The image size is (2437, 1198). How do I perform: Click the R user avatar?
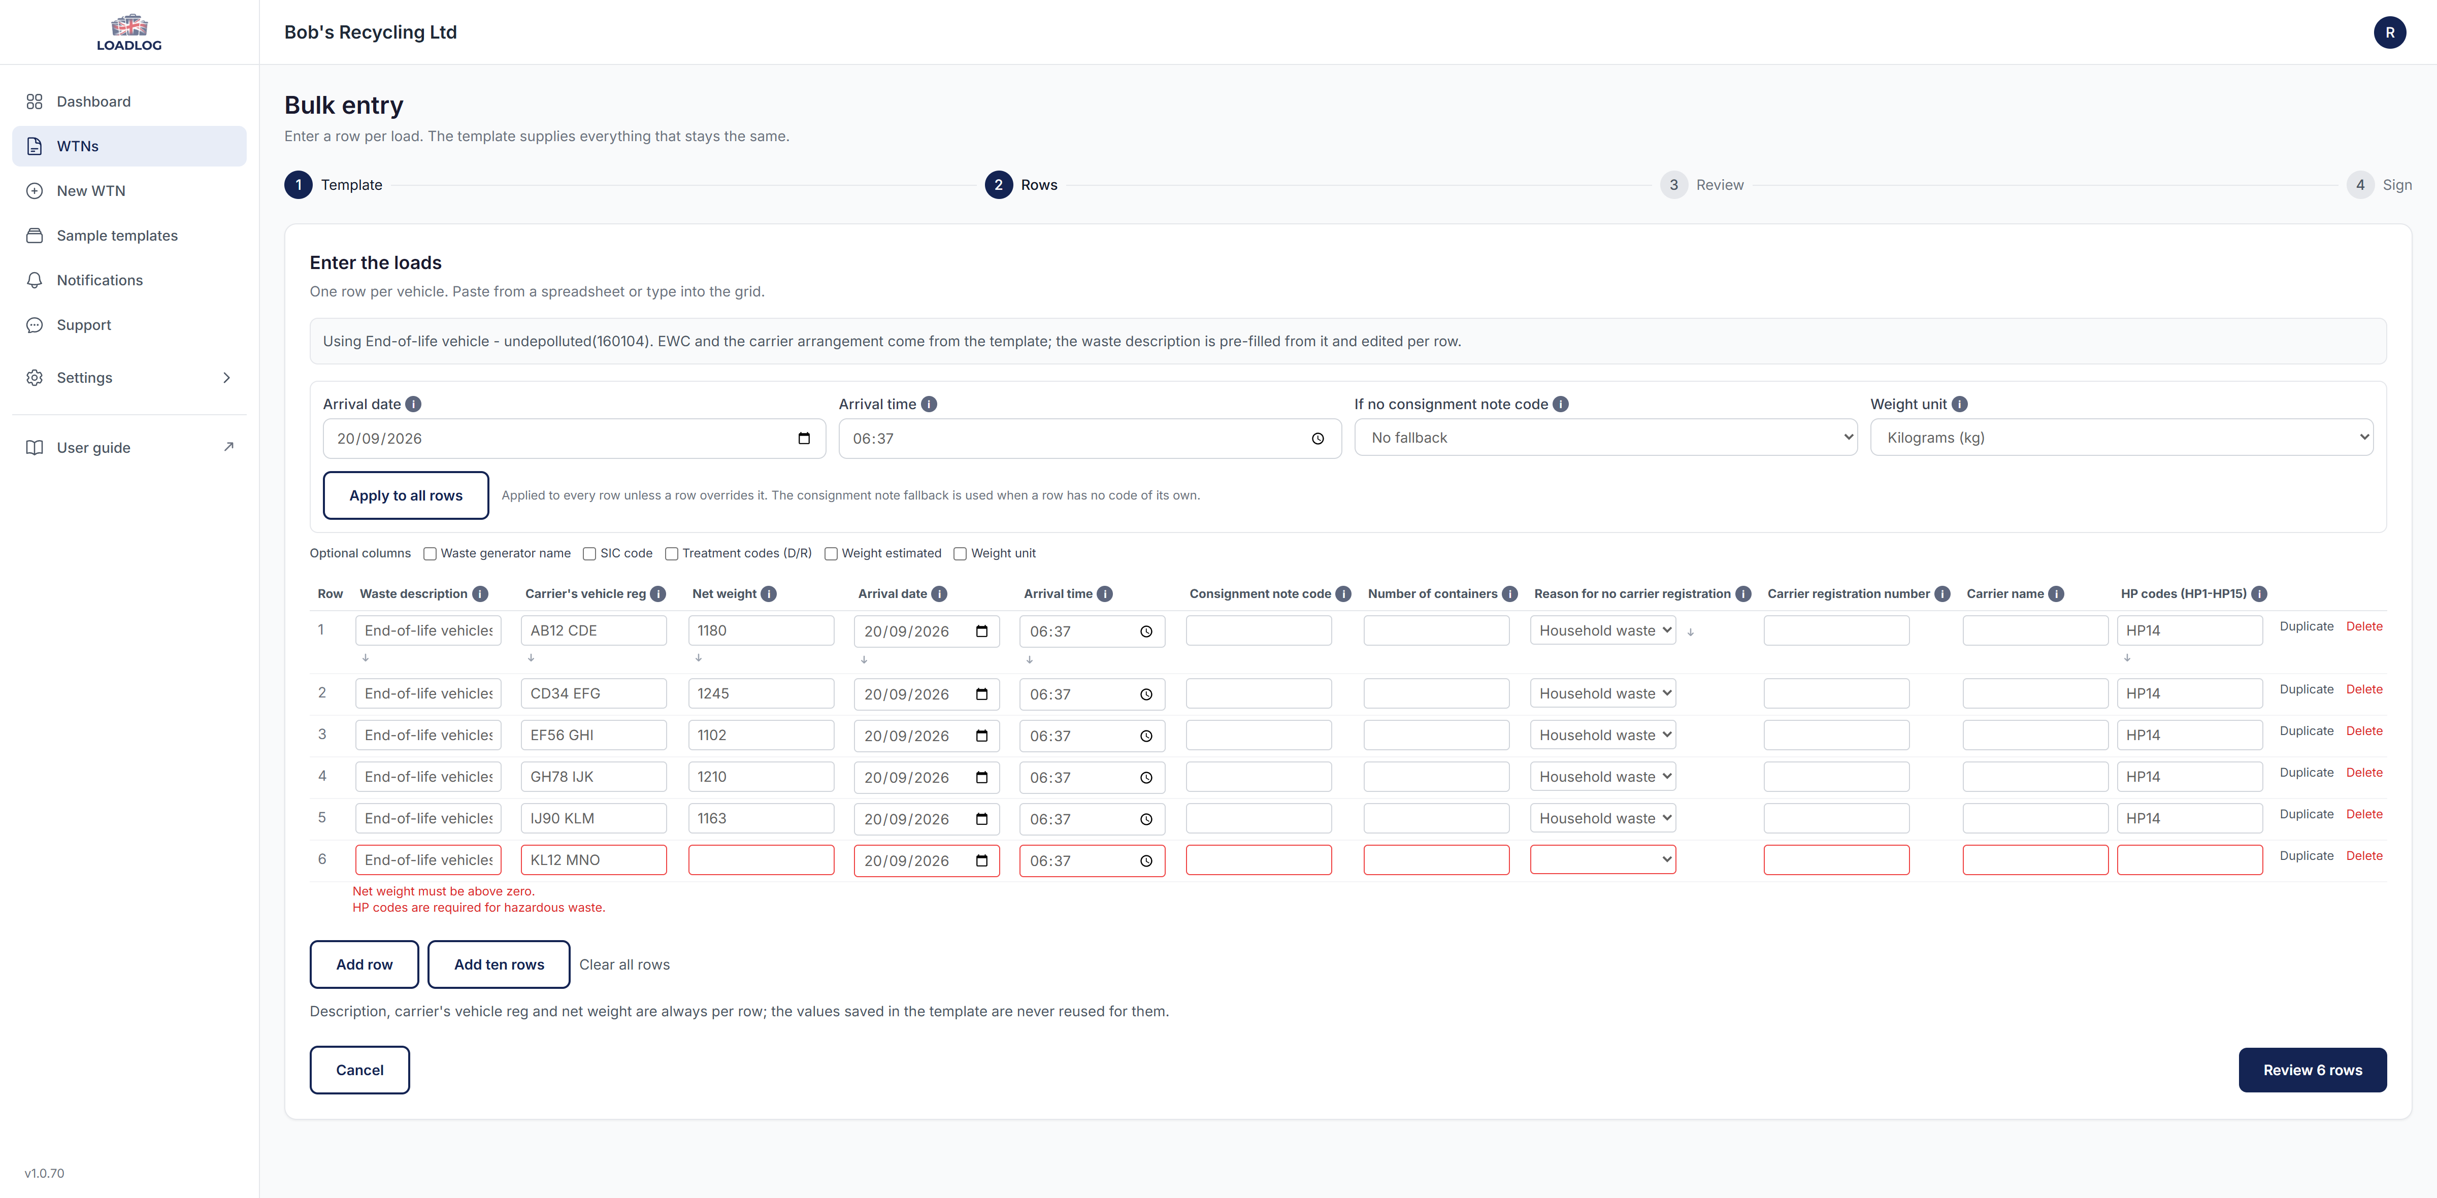click(2390, 32)
